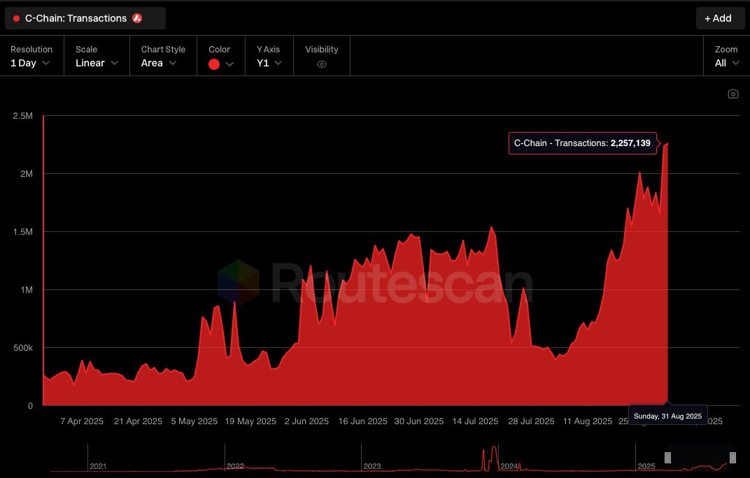This screenshot has height=478, width=750.
Task: Click the 21 Apr 2025 x-axis label
Action: [138, 421]
